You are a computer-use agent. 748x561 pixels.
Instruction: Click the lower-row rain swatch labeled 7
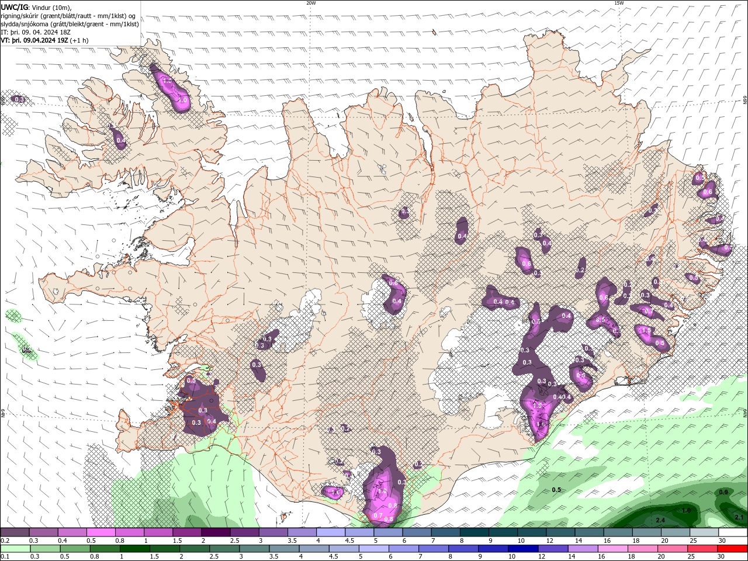434,548
